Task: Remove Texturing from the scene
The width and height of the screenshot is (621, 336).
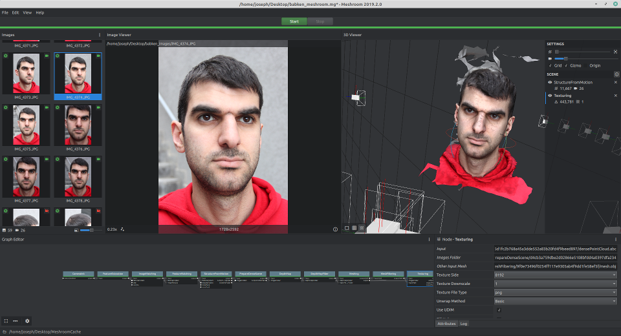Action: (615, 96)
